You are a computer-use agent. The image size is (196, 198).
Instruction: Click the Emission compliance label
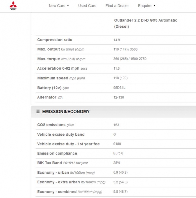pyautogui.click(x=57, y=153)
